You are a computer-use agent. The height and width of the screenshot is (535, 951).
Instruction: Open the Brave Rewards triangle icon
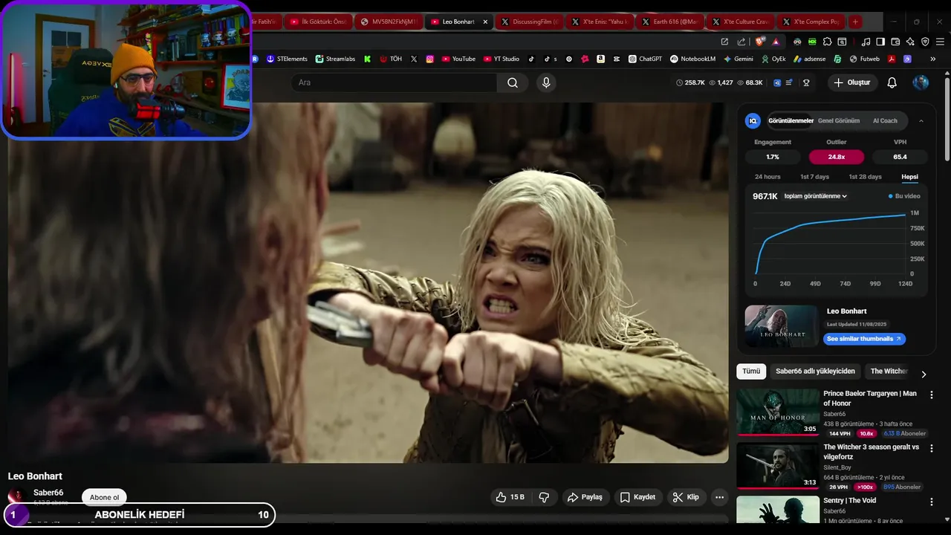coord(776,42)
